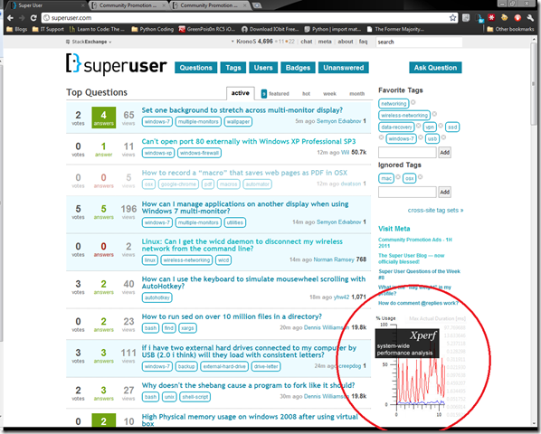This screenshot has height=434, width=541.
Task: Open the cross-site tag sets link
Action: [435, 210]
